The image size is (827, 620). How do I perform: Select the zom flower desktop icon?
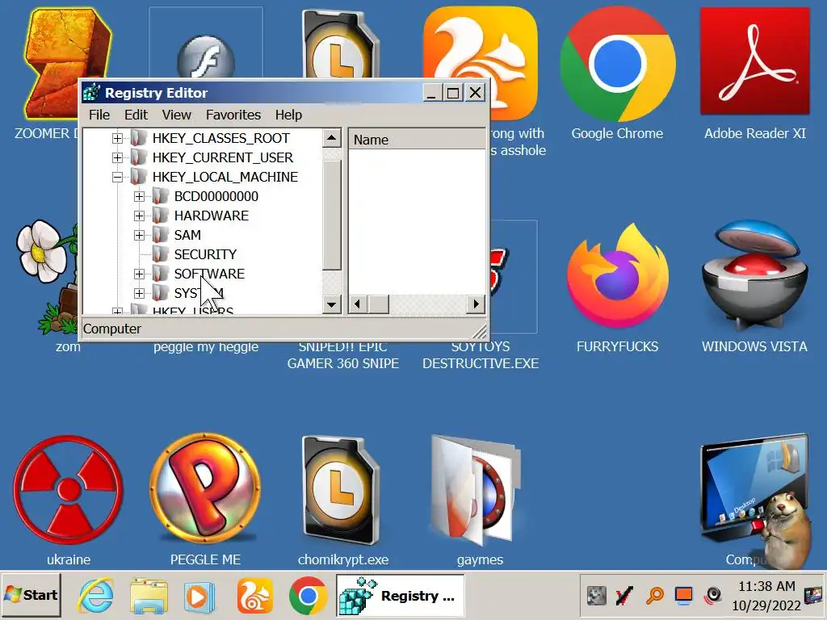tap(46, 276)
